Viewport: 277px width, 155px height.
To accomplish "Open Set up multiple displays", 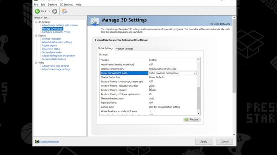I will click(x=54, y=59).
